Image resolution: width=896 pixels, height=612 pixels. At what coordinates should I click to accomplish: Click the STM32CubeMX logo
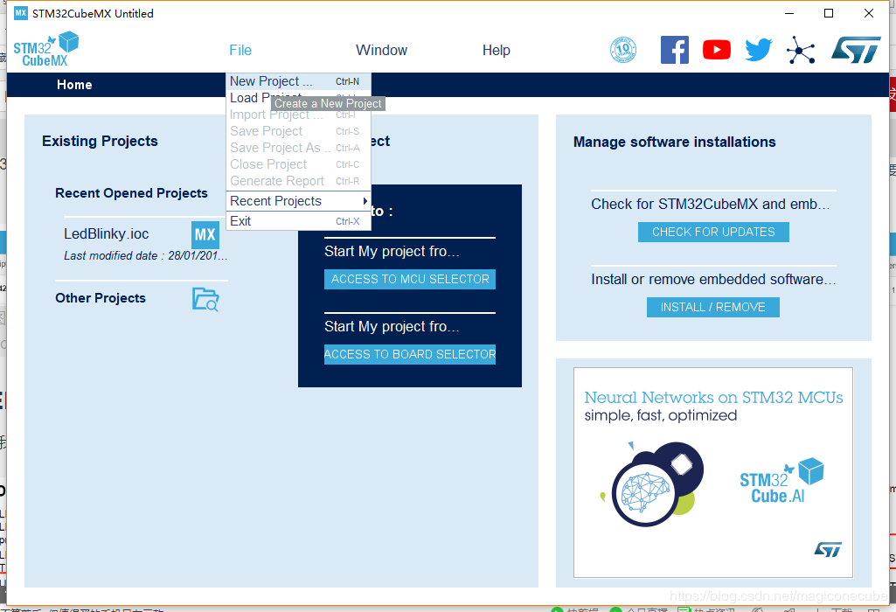[45, 49]
